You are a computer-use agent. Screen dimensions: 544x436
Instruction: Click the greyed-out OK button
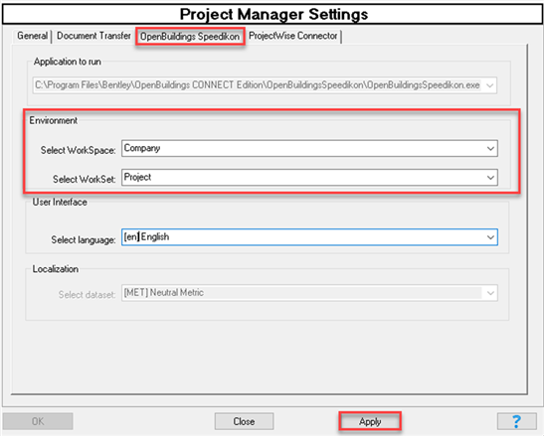pos(38,421)
